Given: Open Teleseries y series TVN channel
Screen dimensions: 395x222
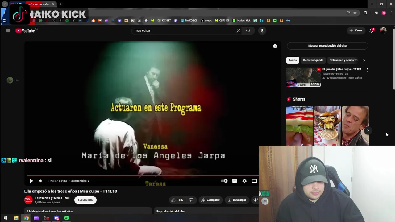Looking at the screenshot, I should [x=52, y=198].
